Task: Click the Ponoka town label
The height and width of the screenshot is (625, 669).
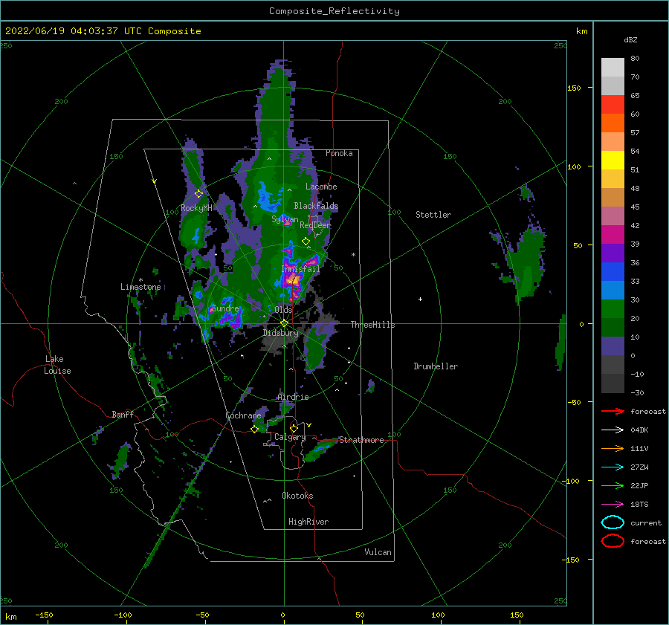Action: 339,153
